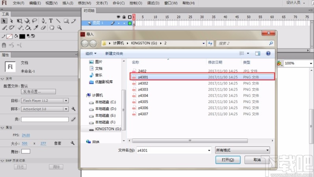Select the Hand tool

[52, 28]
